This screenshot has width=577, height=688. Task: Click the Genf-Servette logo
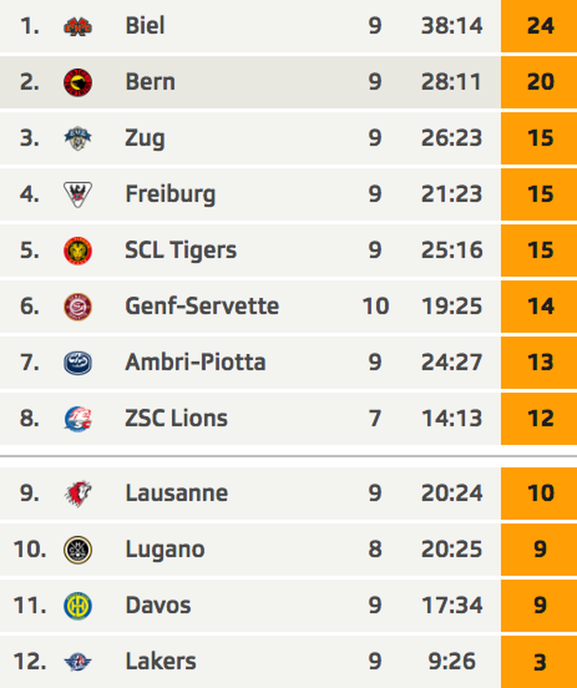[x=78, y=306]
